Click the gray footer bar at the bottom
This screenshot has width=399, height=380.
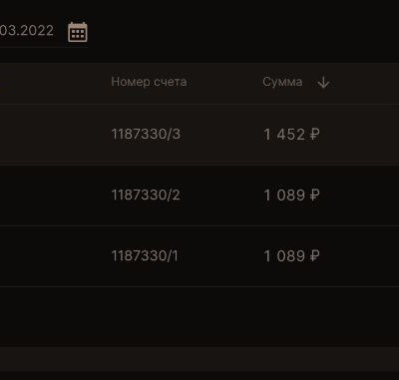199,359
